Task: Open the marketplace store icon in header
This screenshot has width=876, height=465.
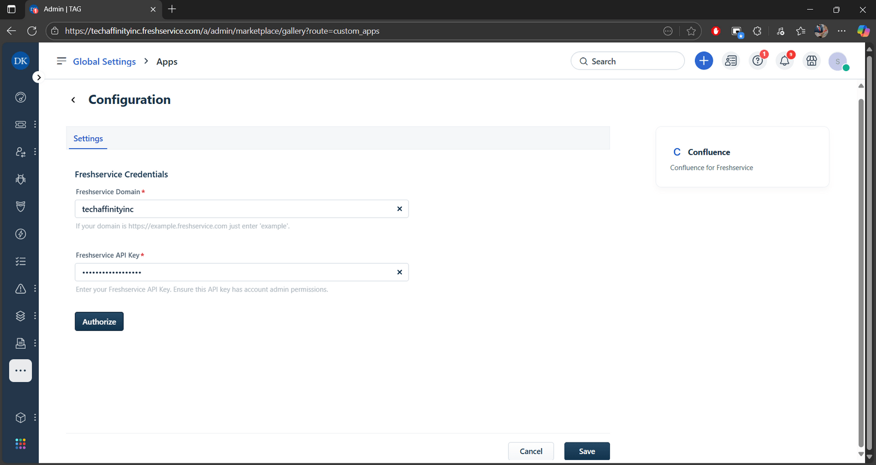Action: coord(811,61)
